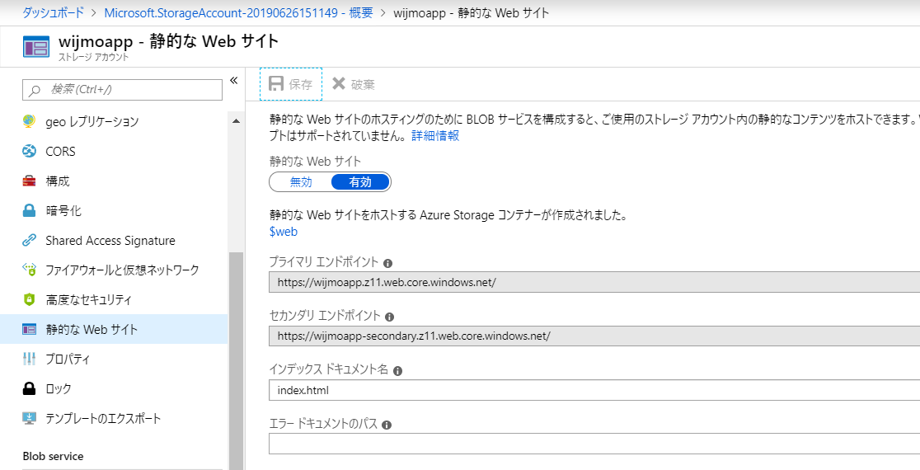Screen dimensions: 920x470
Task: Click the red toolbox 構成 icon
Action: [29, 181]
